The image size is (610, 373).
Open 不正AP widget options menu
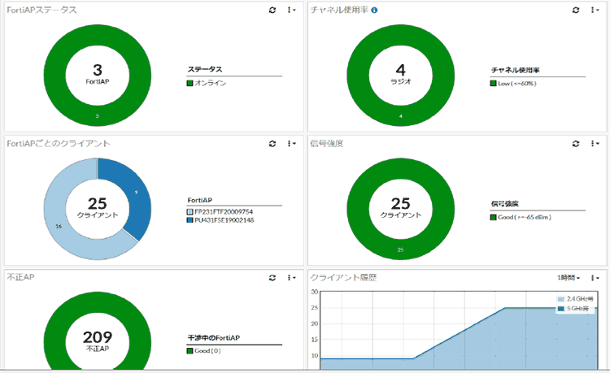tap(291, 277)
